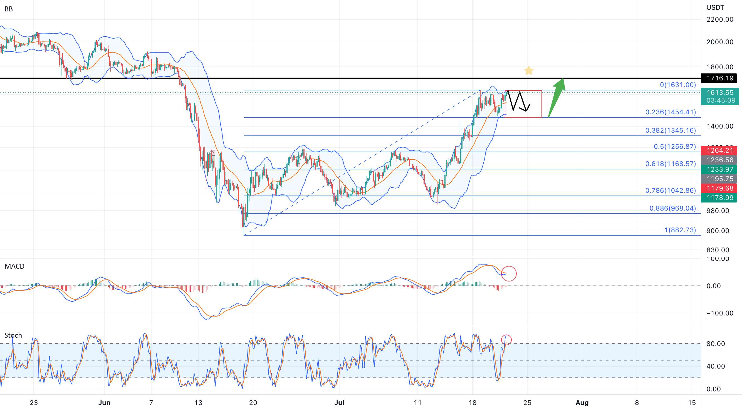This screenshot has height=410, width=742.
Task: Click the Stoch axis value 80.00
Action: (x=716, y=344)
